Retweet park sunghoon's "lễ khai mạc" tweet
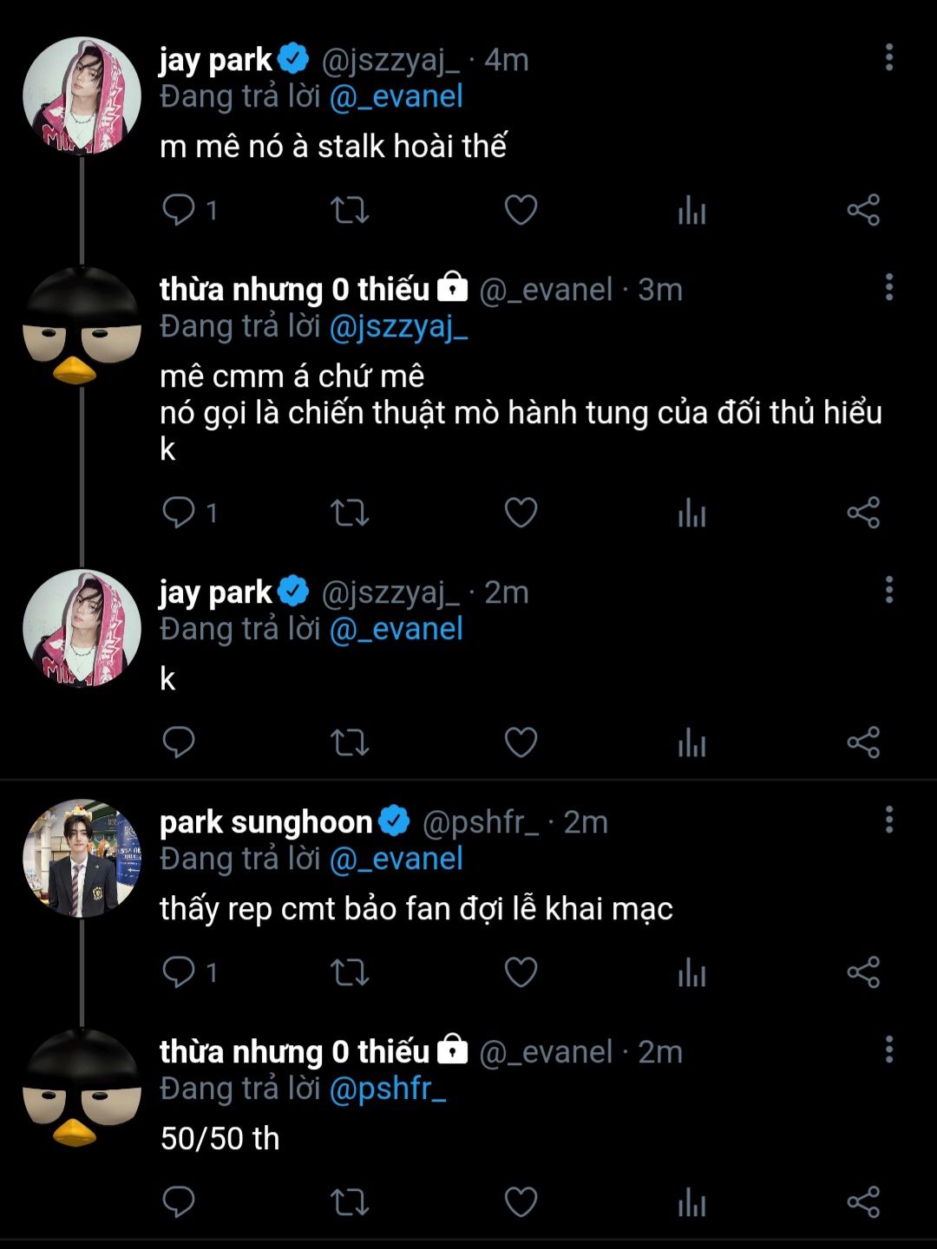Screen dimensions: 937x1249 coord(350,972)
